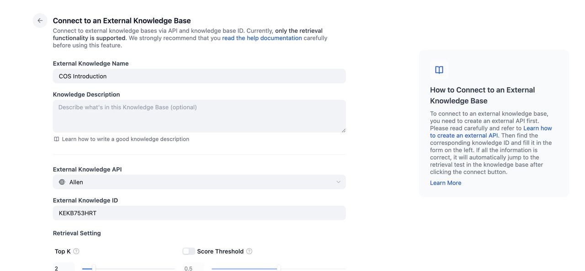The width and height of the screenshot is (585, 271).
Task: Click the Top K help question icon
Action: 76,251
